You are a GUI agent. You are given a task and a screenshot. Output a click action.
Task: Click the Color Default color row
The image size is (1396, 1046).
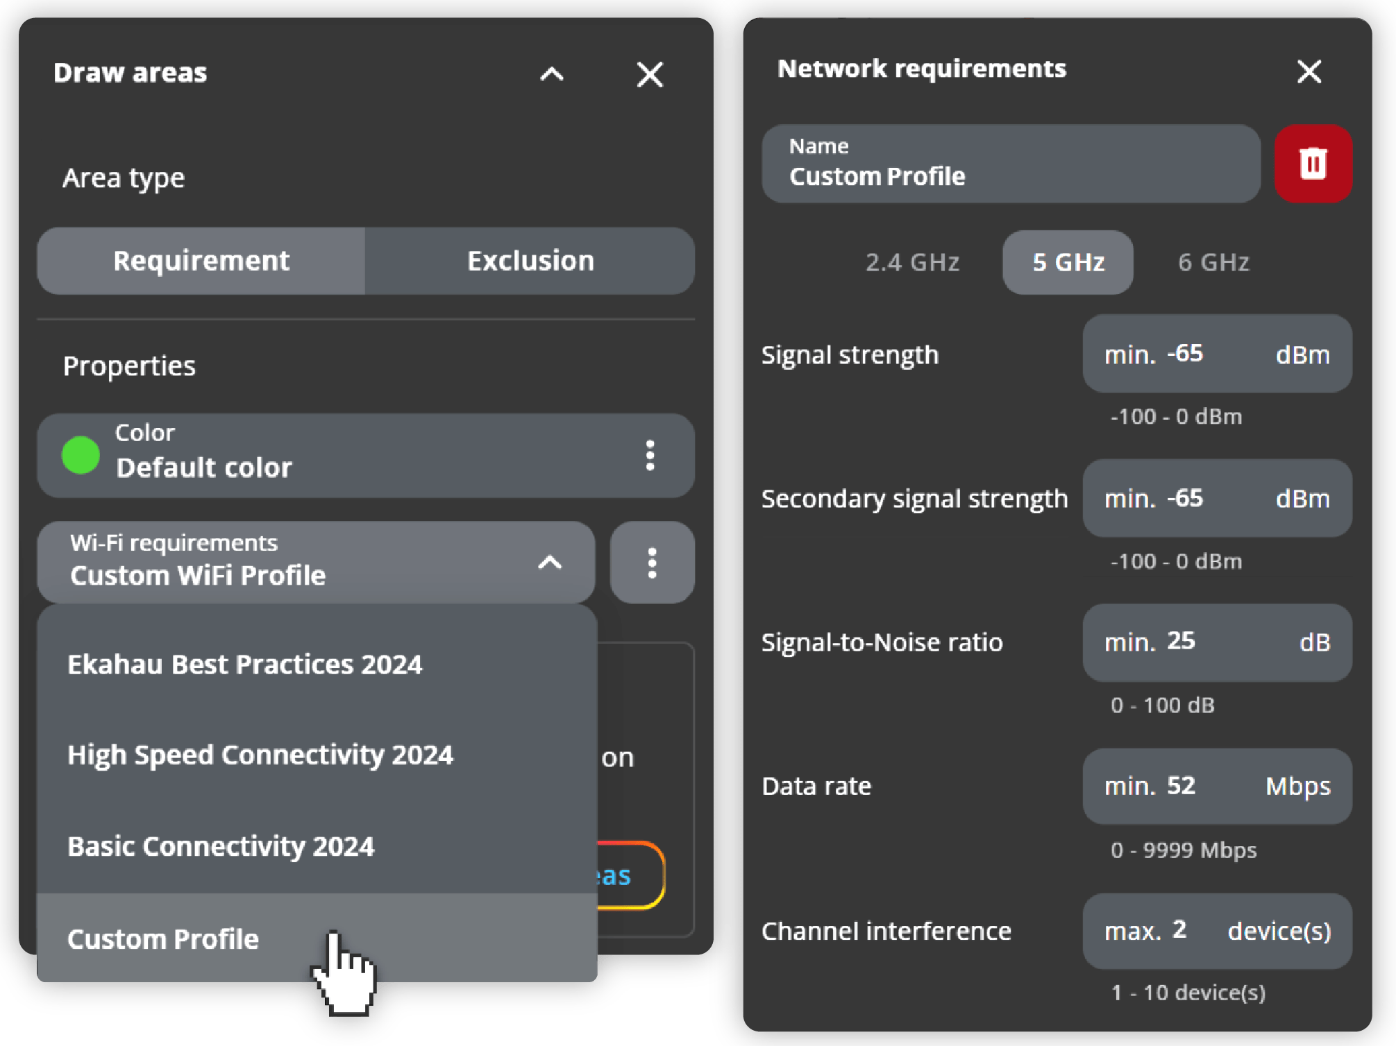pos(366,456)
